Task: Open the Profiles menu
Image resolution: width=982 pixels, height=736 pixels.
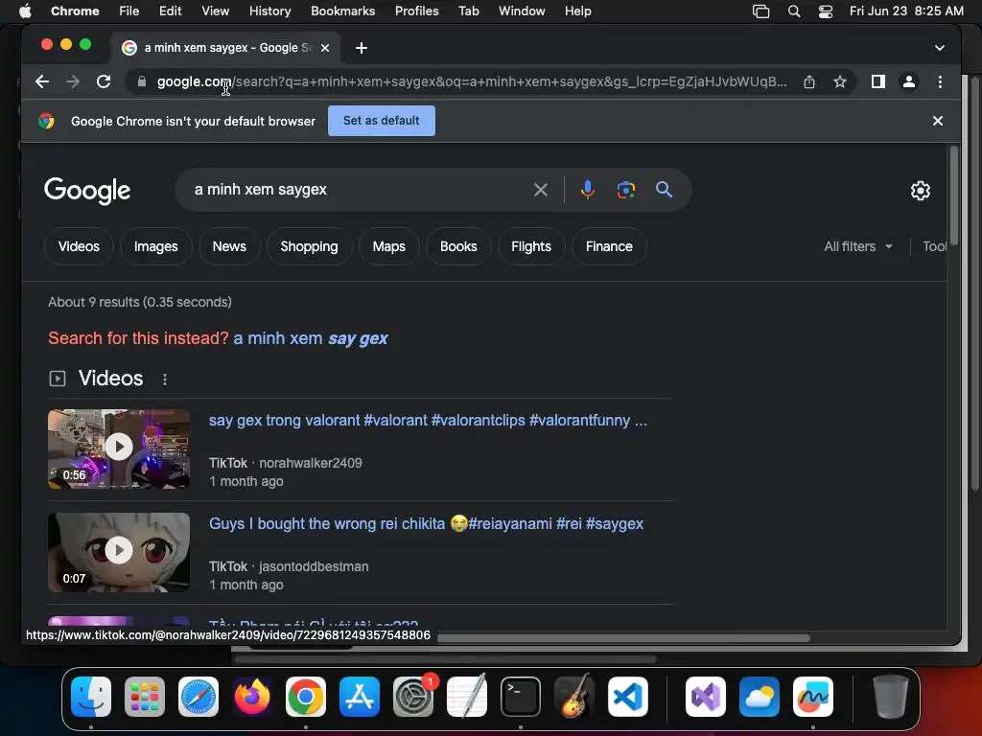Action: coord(416,11)
